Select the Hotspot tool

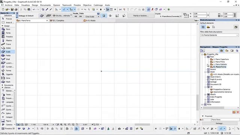(7, 117)
